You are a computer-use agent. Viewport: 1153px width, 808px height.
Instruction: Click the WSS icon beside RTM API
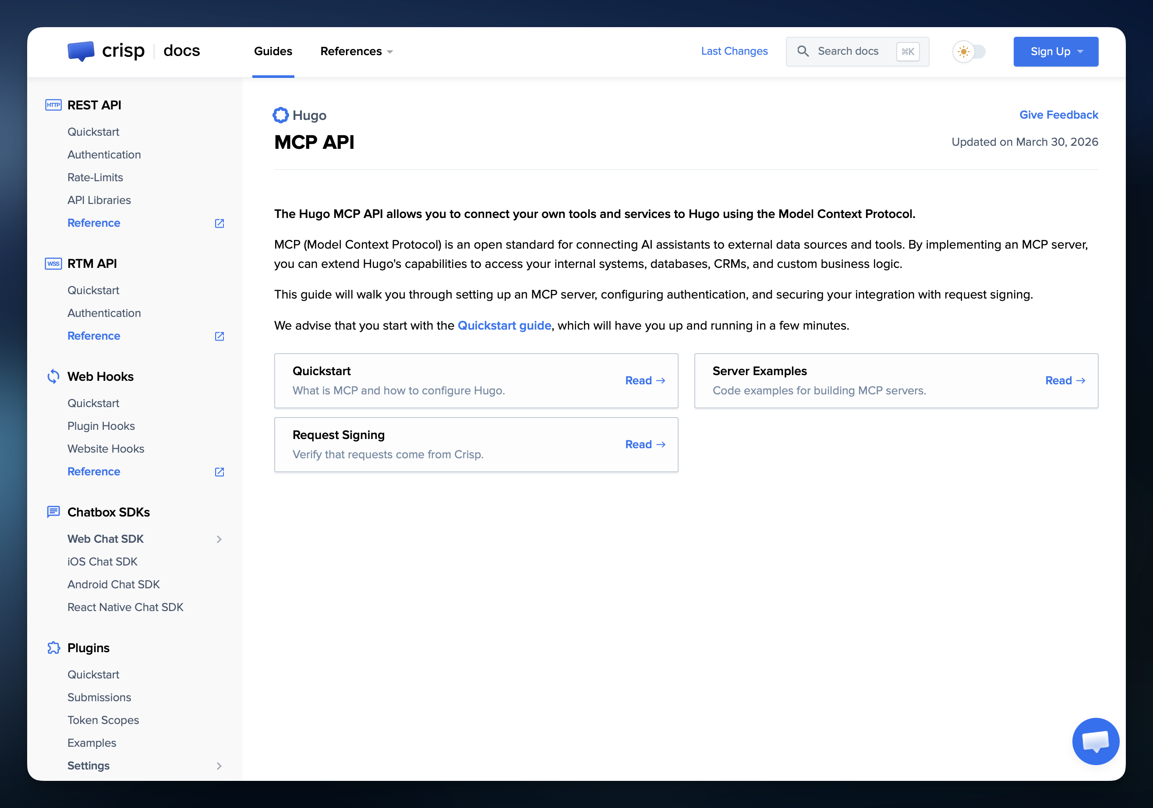[53, 263]
